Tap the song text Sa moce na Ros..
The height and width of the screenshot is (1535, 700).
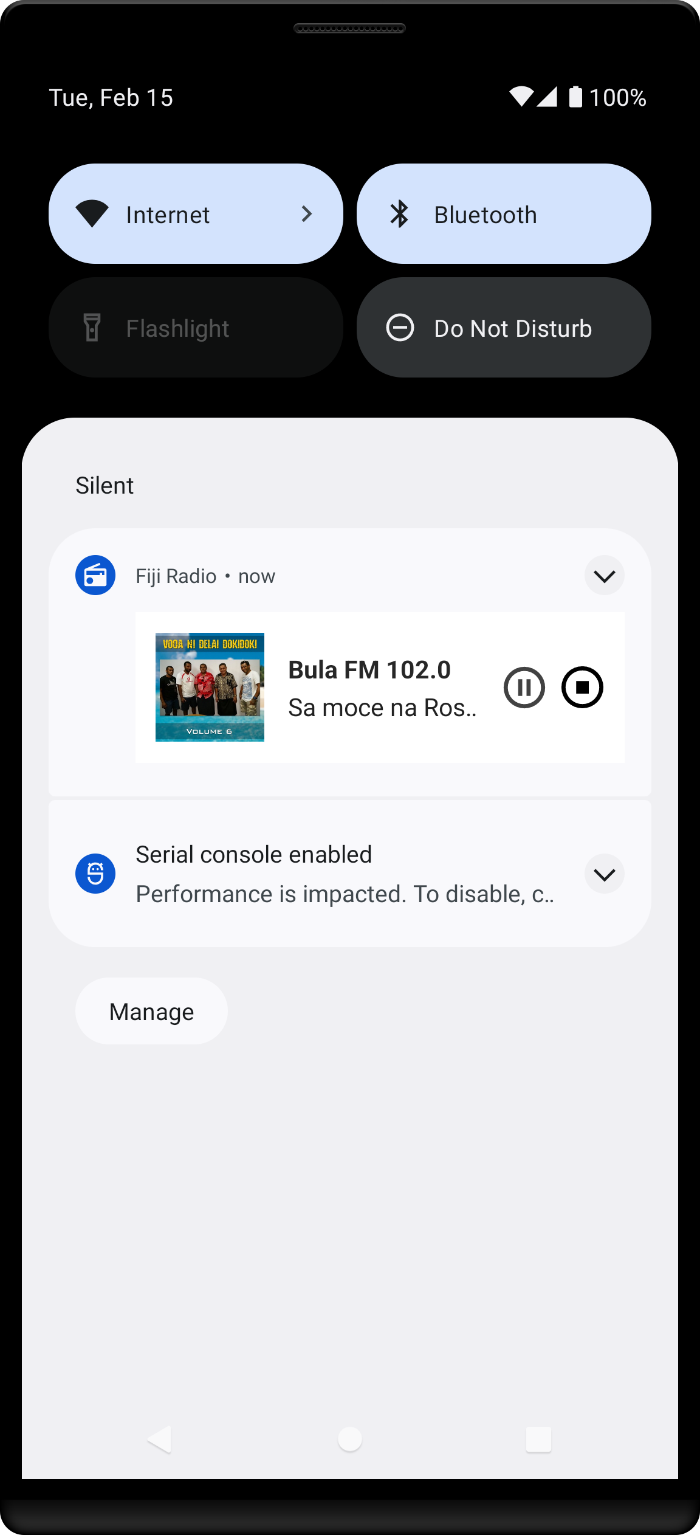click(x=382, y=708)
